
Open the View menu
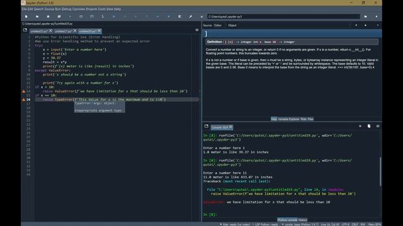point(110,9)
